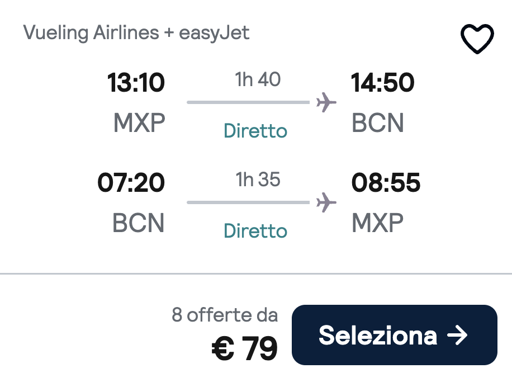The image size is (512, 387).
Task: Click the BCN outbound arrival airport code
Action: (378, 124)
